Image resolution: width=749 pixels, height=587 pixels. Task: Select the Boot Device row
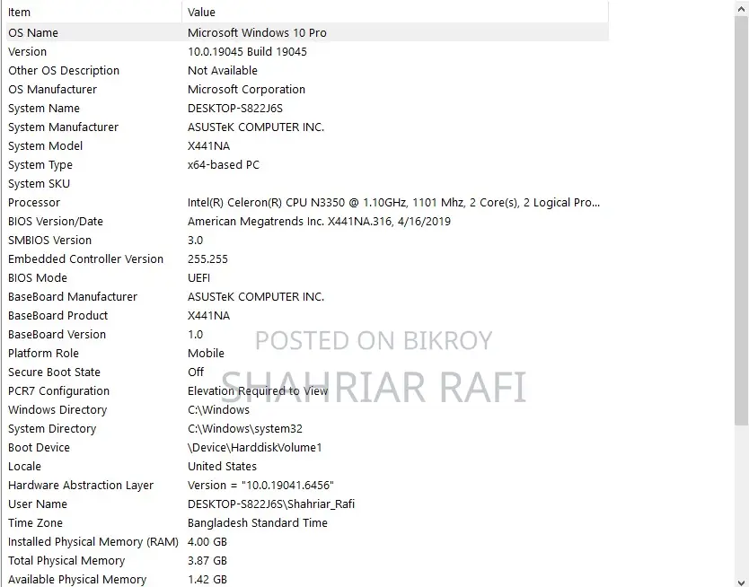[x=306, y=447]
